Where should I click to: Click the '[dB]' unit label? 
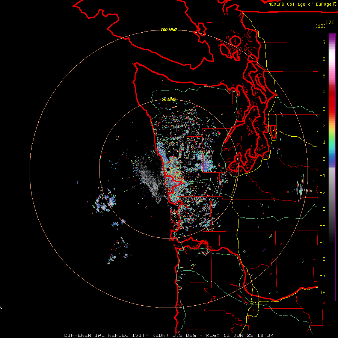320,26
